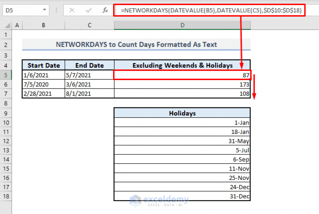
Task: Select cell with end date 3/6/2021
Action: pos(89,84)
